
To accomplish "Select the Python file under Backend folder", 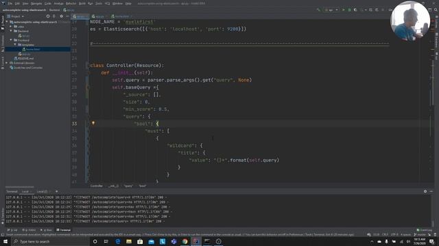I will (x=24, y=36).
